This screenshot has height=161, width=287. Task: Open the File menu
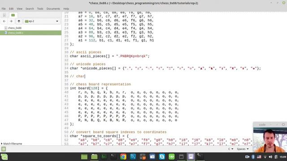(x=4, y=9)
